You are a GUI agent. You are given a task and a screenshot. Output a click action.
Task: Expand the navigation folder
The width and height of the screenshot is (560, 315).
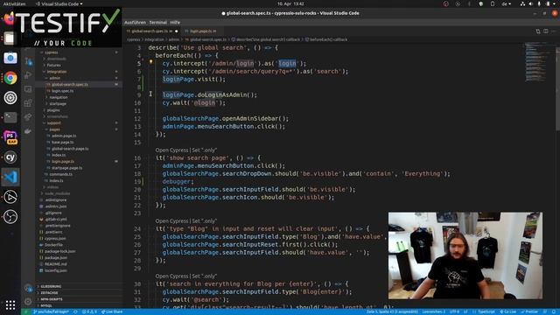pyautogui.click(x=59, y=97)
